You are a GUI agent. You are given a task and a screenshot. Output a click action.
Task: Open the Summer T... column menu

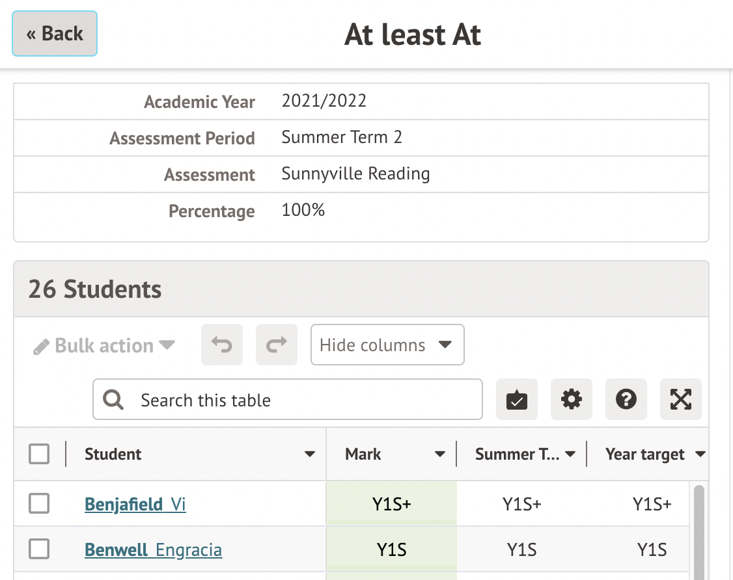(x=570, y=454)
